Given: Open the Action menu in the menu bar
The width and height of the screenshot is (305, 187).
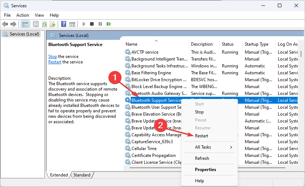Looking at the screenshot, I should [x=23, y=15].
